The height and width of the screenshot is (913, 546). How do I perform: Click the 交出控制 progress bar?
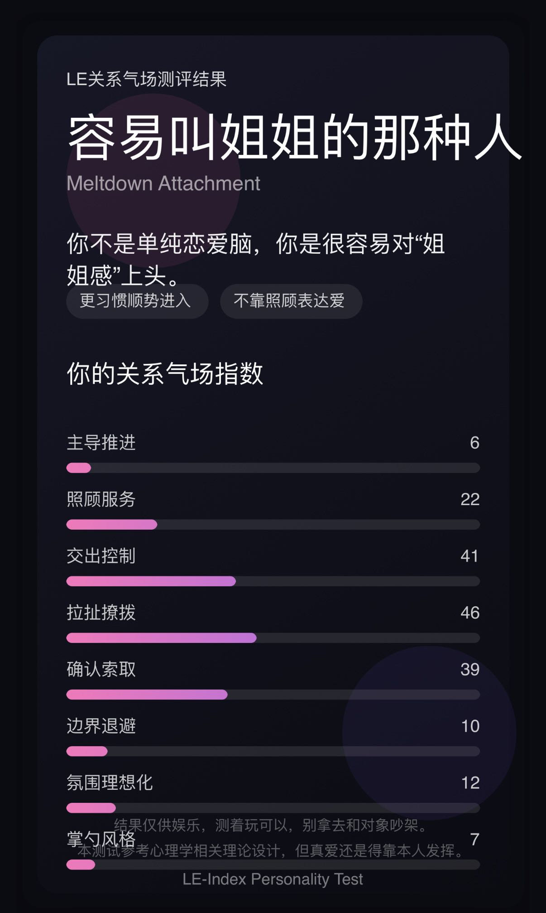(x=273, y=581)
